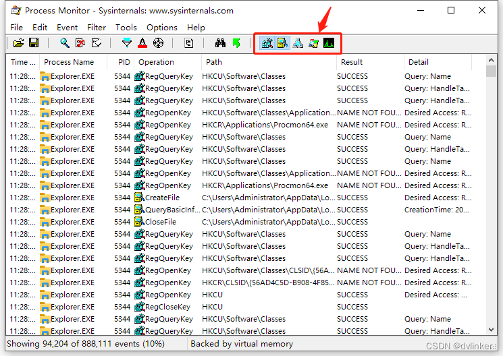Open the Filter dialog via the funnel icon

127,43
